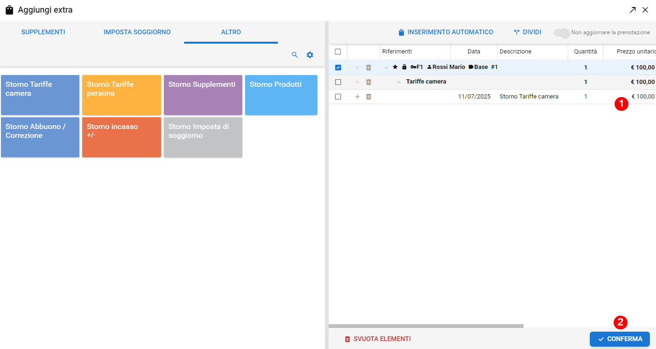Toggle Non aggiornare la prenotazione switch
The width and height of the screenshot is (656, 349).
(x=561, y=32)
